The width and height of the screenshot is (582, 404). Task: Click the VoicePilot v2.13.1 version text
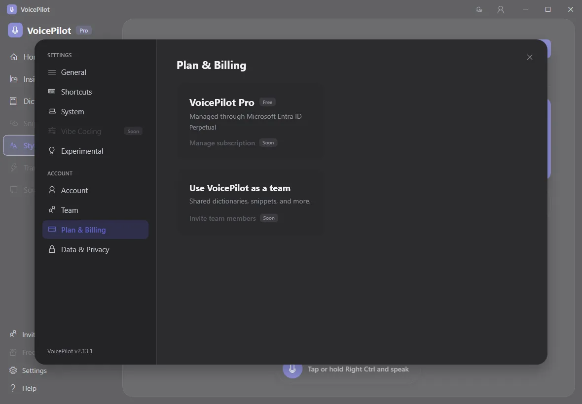70,351
